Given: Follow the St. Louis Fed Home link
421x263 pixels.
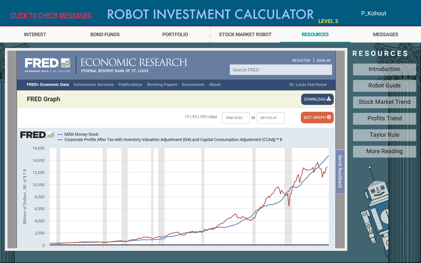Looking at the screenshot, I should [x=308, y=84].
